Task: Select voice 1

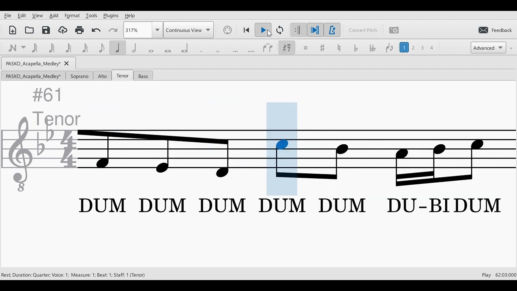Action: click(x=404, y=48)
